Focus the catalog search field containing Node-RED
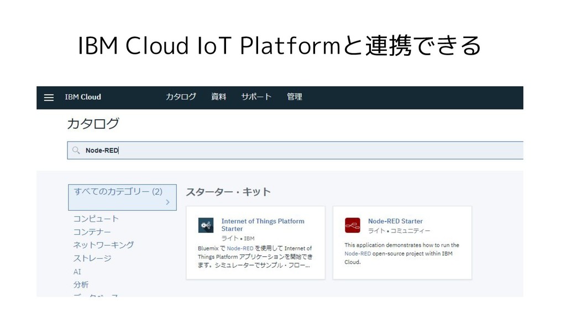The image size is (566, 318). click(295, 150)
